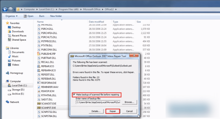This screenshot has height=119, width=220.
Task: Expand arrow after Program Files (x86) breadcrumb
Action: [81, 9]
